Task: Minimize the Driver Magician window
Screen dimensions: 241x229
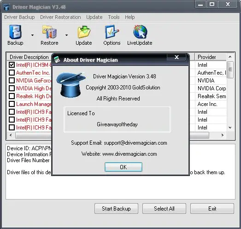Action: pyautogui.click(x=200, y=5)
